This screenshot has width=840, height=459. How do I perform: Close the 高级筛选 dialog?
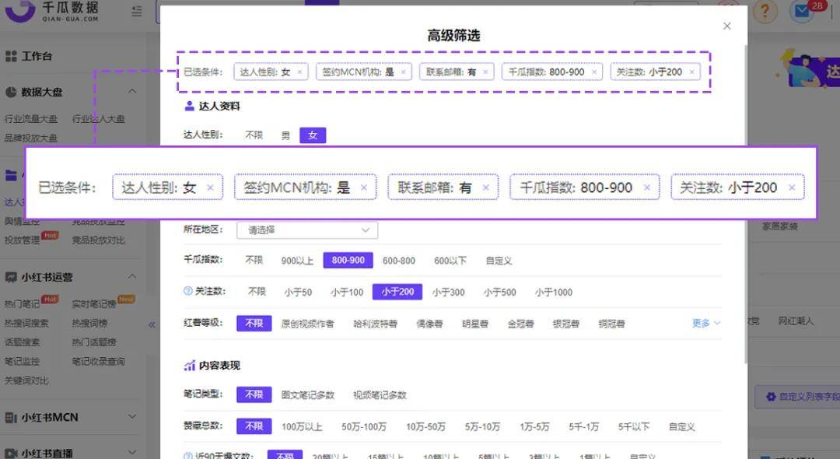click(726, 26)
